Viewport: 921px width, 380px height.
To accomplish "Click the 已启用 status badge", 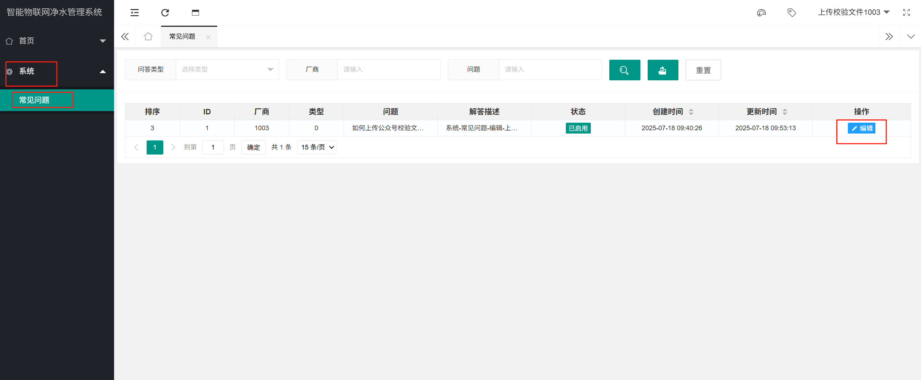I will click(x=578, y=128).
